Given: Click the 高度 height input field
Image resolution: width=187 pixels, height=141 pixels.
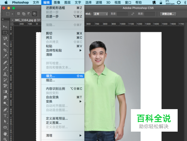Looking at the screenshot, I should click(150, 14).
